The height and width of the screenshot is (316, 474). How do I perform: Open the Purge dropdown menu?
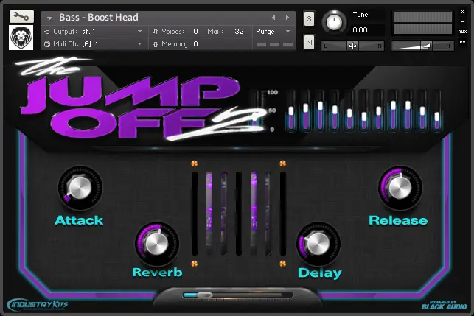(x=273, y=32)
